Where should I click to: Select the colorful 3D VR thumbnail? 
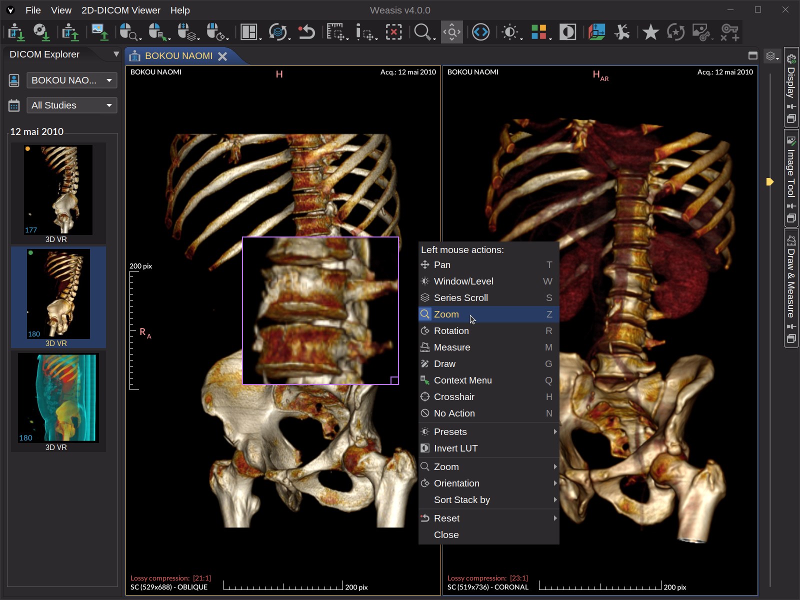click(58, 397)
